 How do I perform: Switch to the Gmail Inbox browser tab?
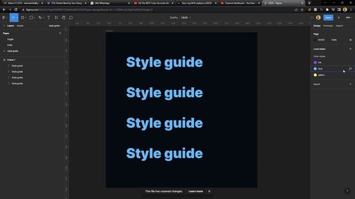click(23, 3)
